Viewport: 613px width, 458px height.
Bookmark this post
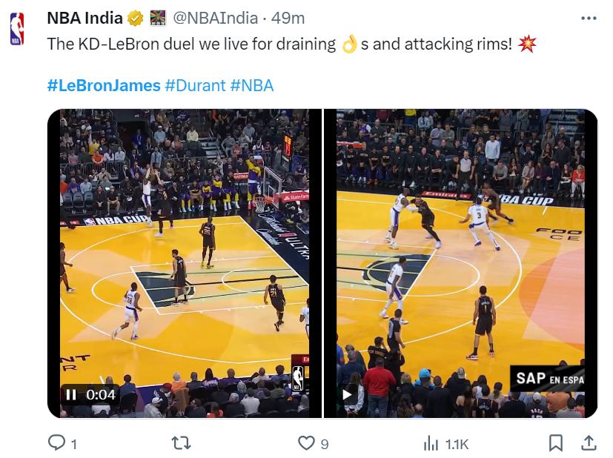coord(555,443)
